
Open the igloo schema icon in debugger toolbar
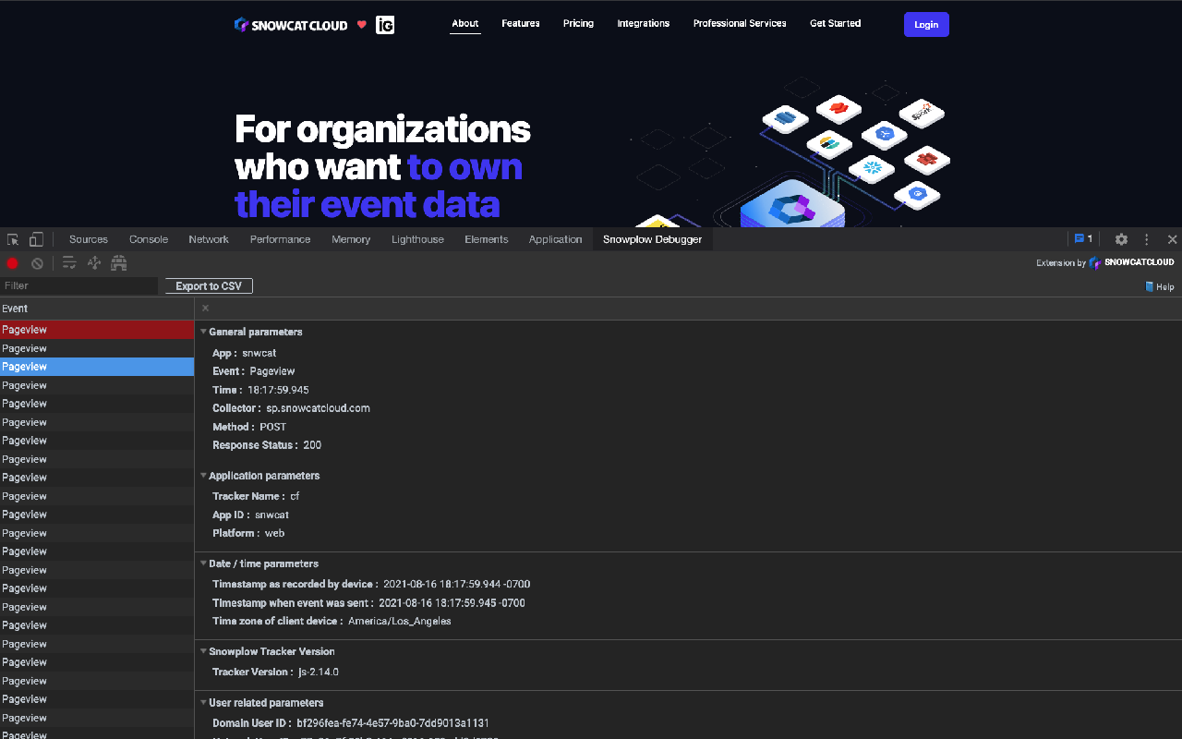[118, 262]
